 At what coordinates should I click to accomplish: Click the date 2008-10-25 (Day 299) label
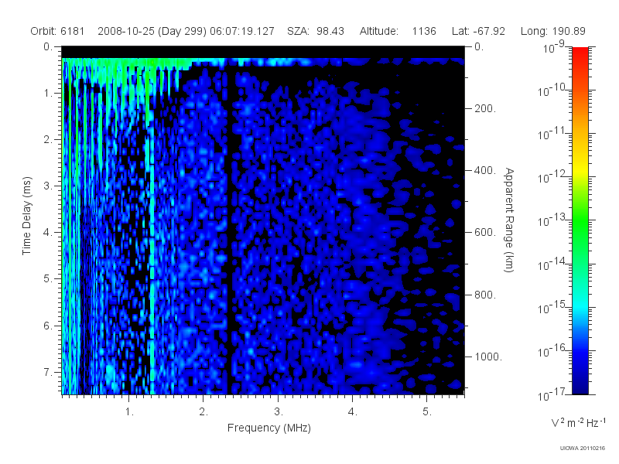pos(152,31)
